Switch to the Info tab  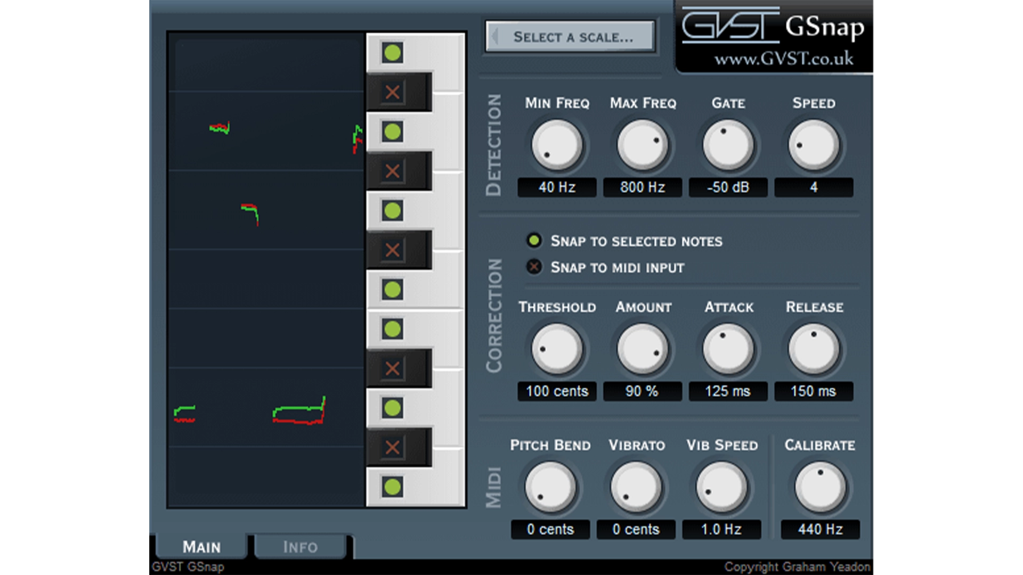[300, 547]
